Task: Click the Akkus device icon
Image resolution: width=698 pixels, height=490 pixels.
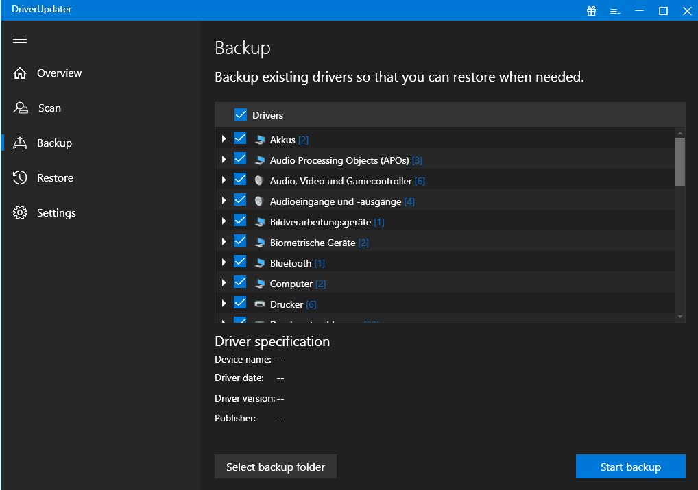Action: (x=260, y=140)
